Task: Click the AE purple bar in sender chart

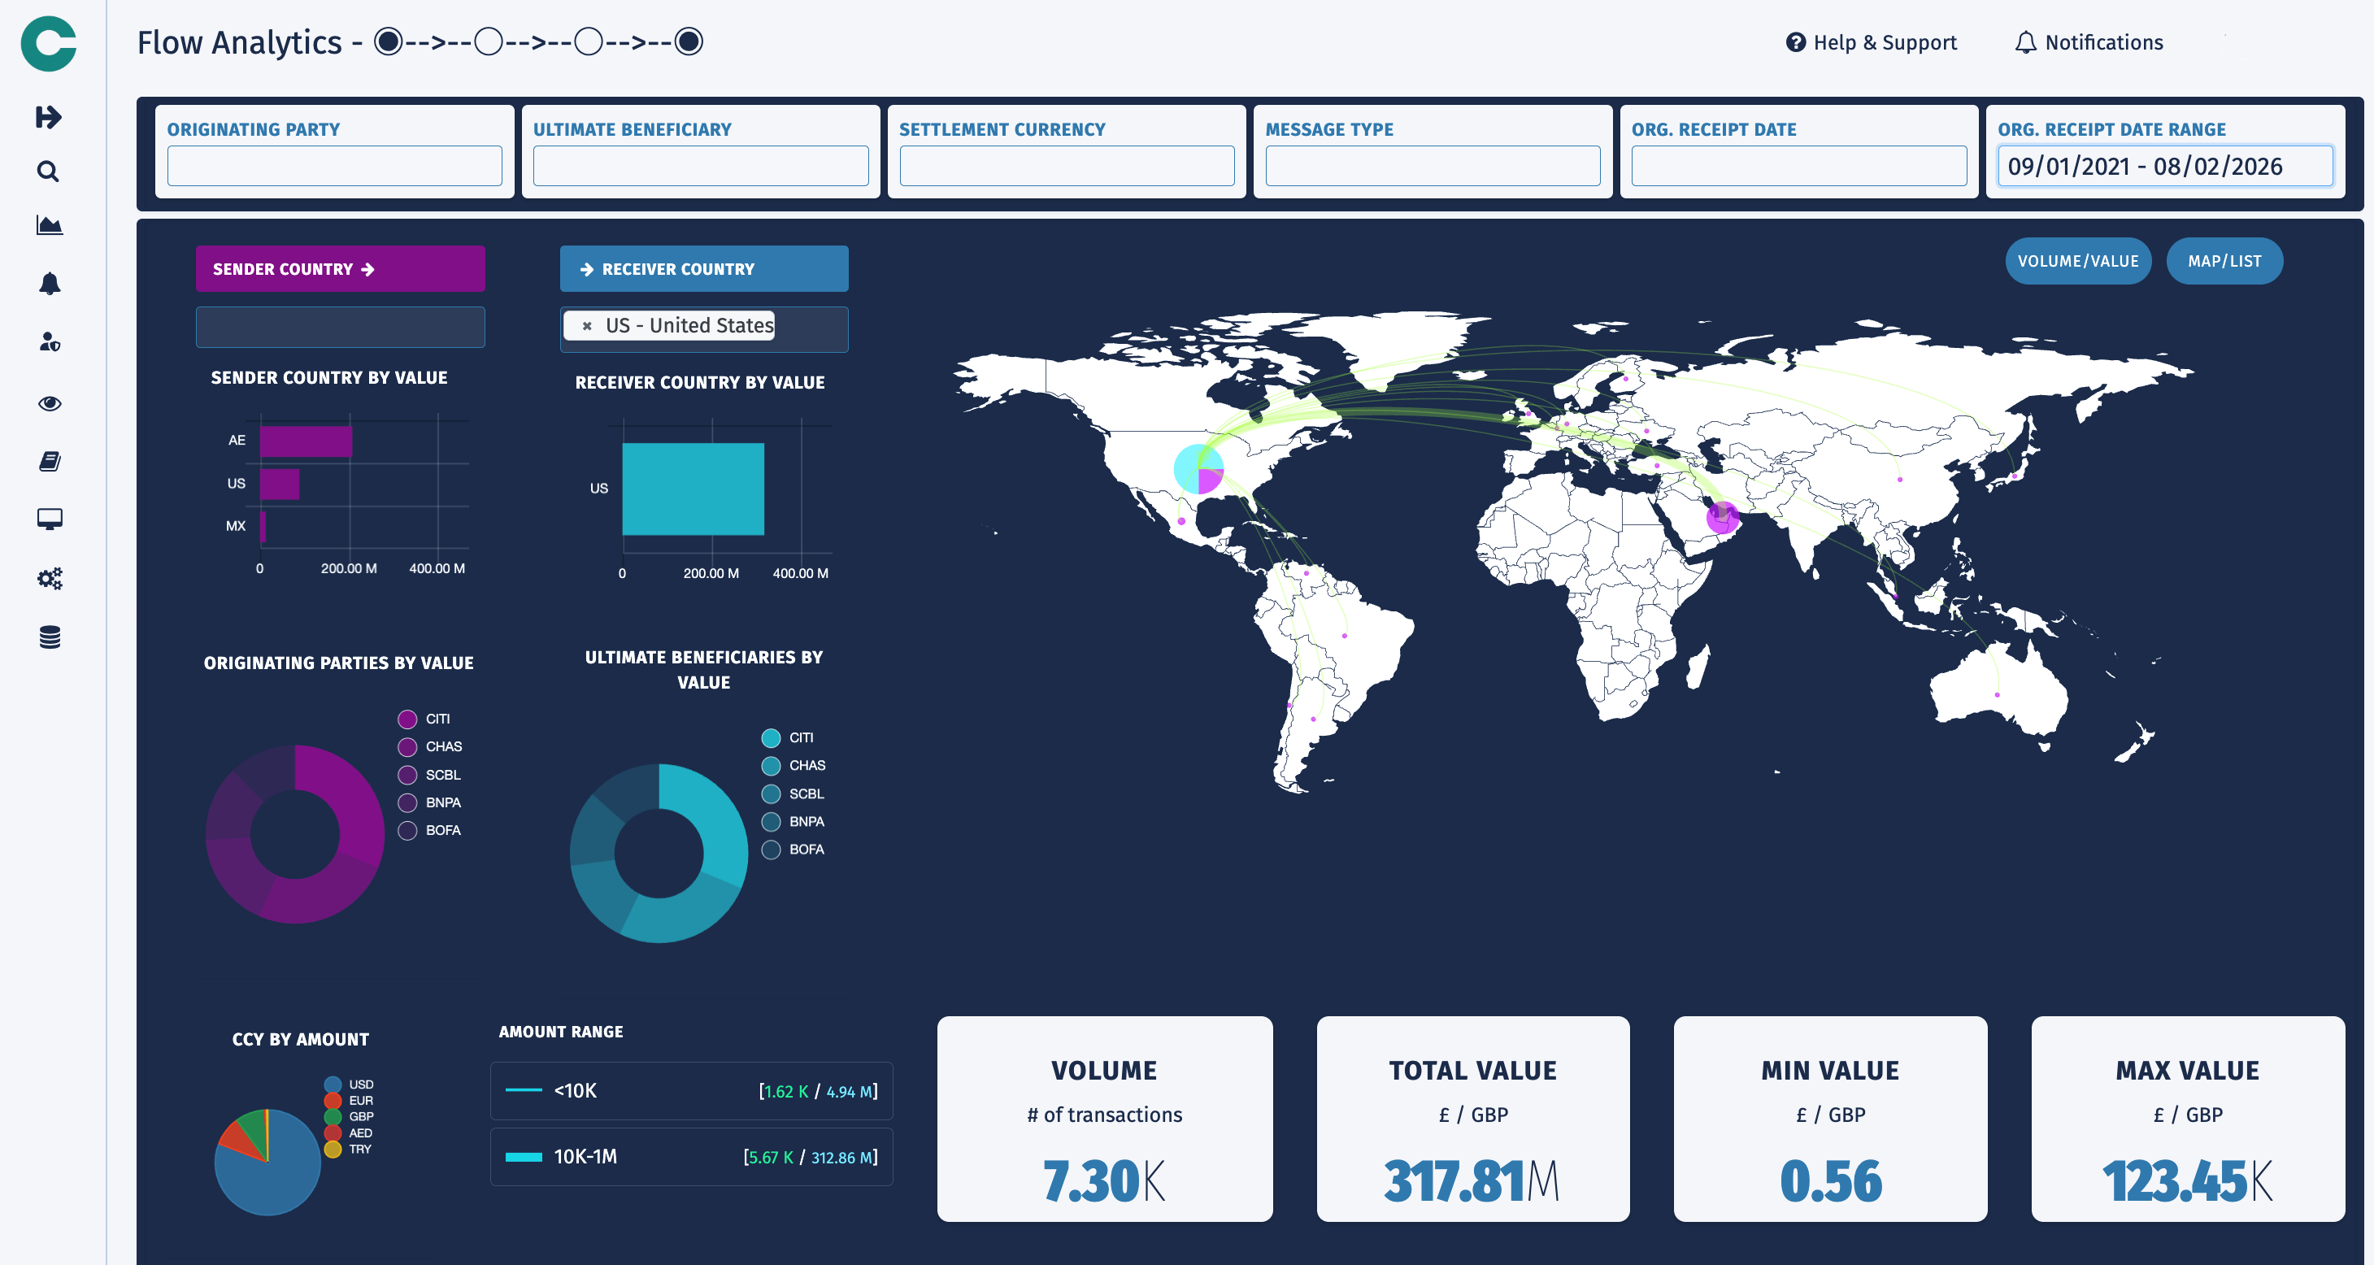Action: pyautogui.click(x=305, y=441)
